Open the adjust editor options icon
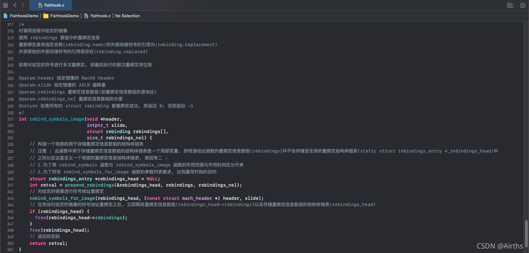529x253 pixels. pos(510,5)
